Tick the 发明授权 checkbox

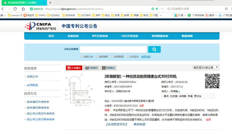(x=97, y=57)
